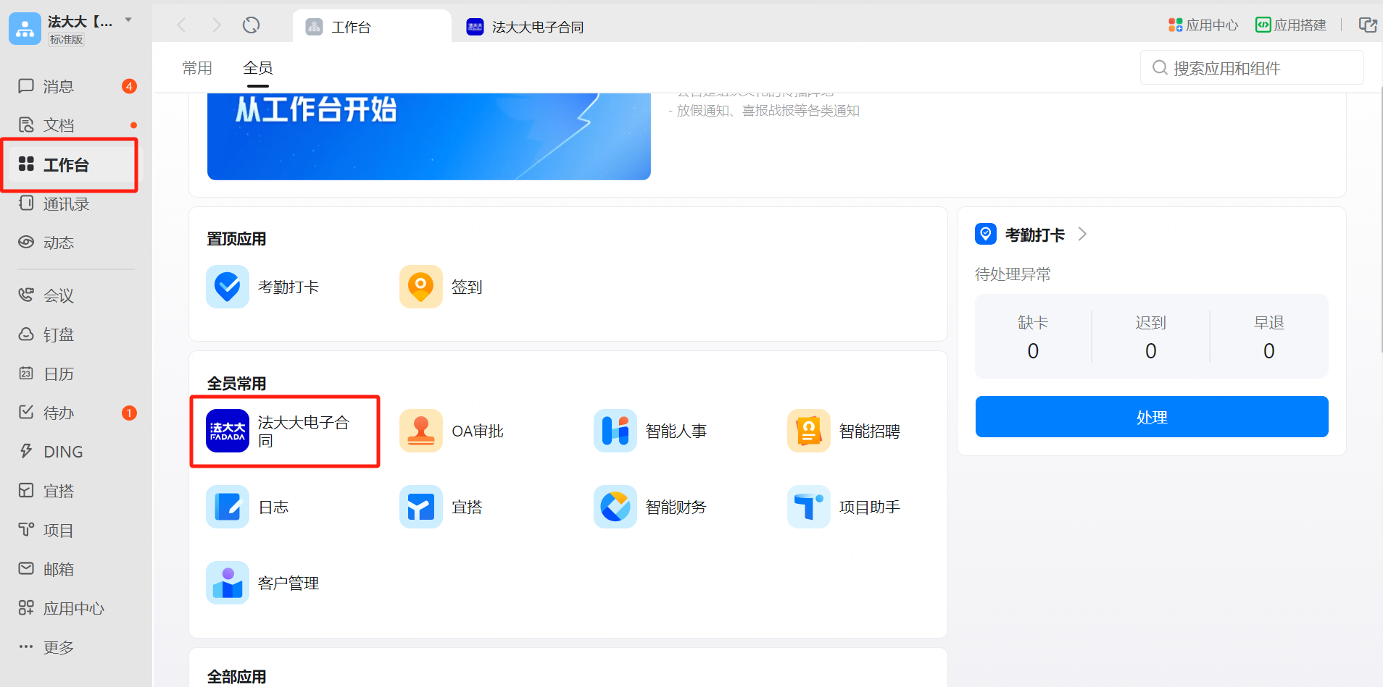Image resolution: width=1383 pixels, height=687 pixels.
Task: Open window in new popup icon
Action: (x=1367, y=25)
